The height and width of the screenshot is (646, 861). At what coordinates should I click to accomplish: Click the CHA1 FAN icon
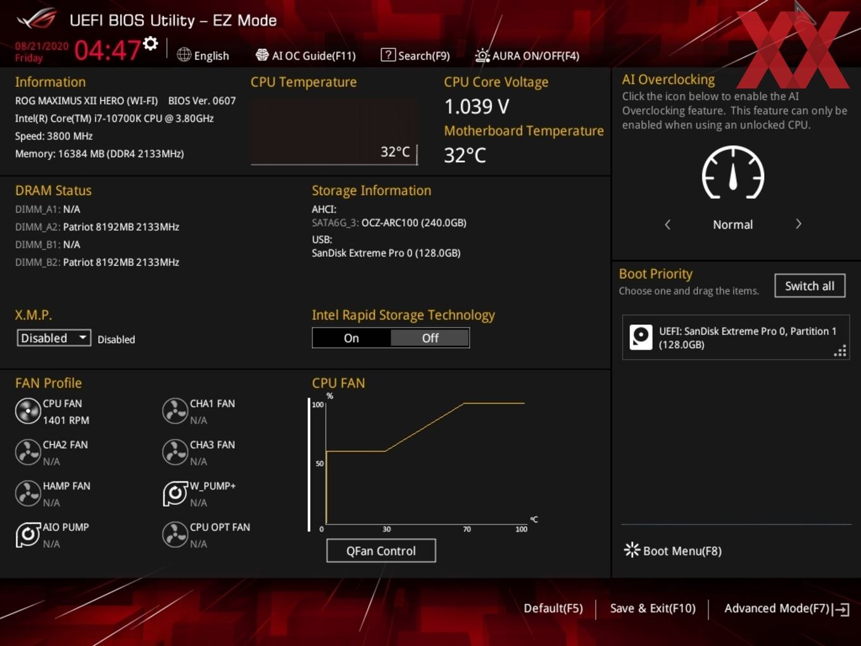[x=175, y=411]
